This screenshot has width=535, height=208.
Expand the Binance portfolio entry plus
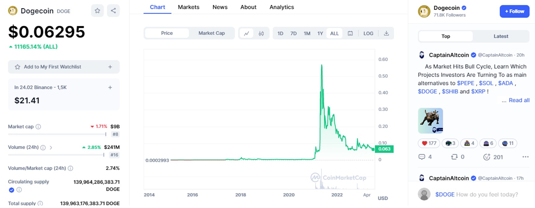coord(110,87)
